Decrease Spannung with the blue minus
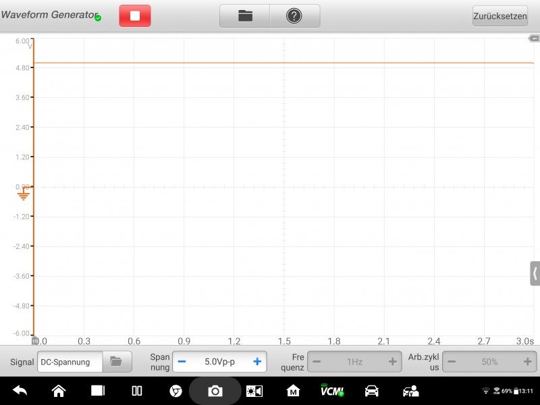540x405 pixels. coord(182,362)
